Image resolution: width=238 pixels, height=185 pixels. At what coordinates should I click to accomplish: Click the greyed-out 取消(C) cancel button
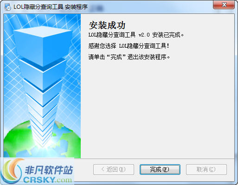pos(206,169)
